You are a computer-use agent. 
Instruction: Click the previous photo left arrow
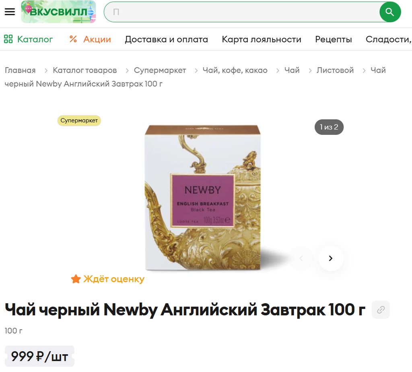[301, 258]
